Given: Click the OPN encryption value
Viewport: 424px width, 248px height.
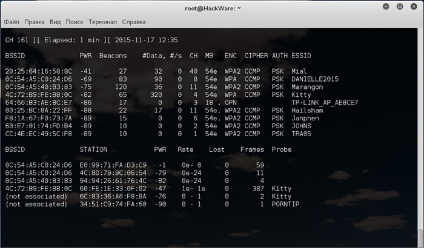Looking at the screenshot, I should (231, 103).
